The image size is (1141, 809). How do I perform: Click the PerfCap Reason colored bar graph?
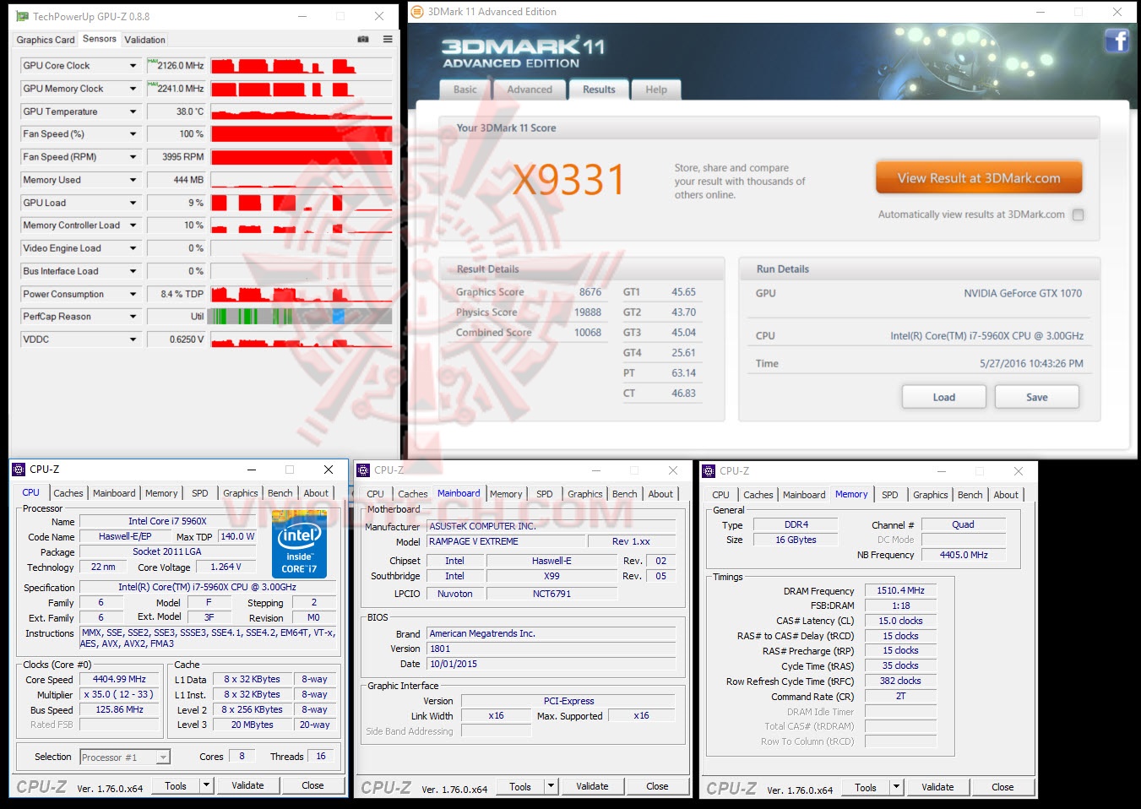click(302, 317)
